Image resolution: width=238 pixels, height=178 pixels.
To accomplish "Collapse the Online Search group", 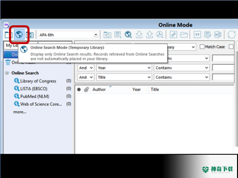I will coord(7,73).
